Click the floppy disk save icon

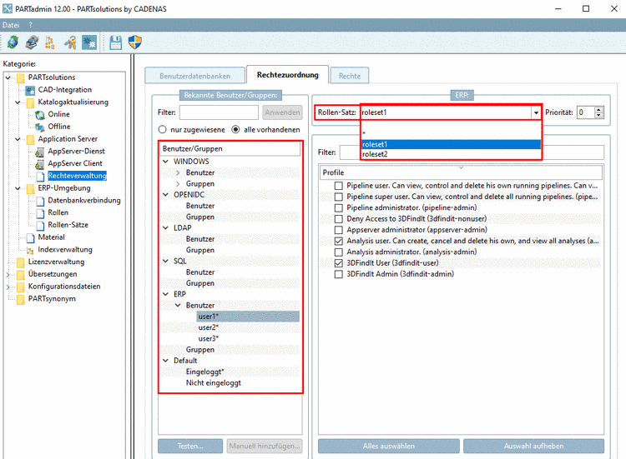click(x=116, y=42)
